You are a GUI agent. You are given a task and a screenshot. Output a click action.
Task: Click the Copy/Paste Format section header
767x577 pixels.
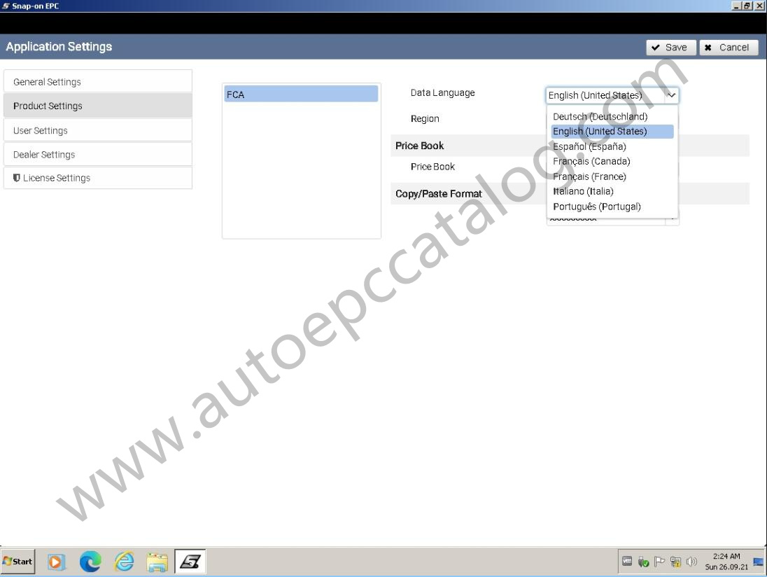click(x=439, y=194)
